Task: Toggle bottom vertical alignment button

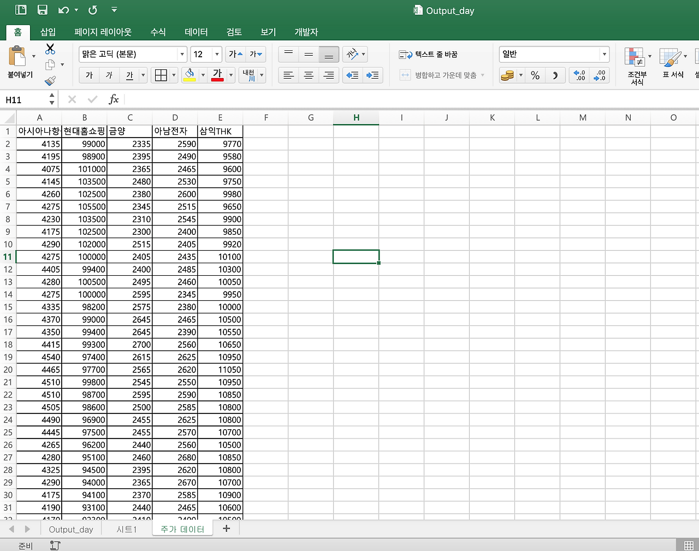Action: click(329, 54)
